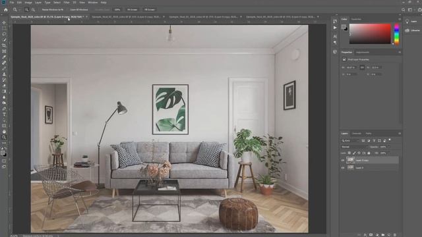Select the Healing Brush tool
The width and height of the screenshot is (422, 237).
4,63
